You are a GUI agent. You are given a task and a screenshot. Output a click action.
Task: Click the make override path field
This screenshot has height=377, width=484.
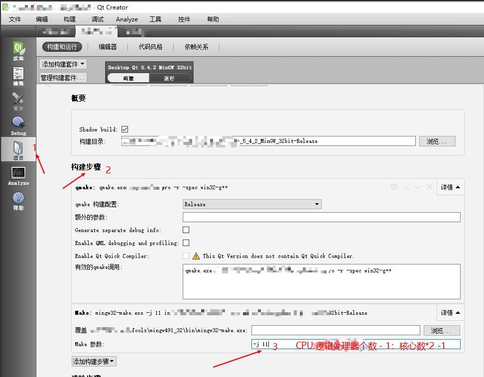point(336,330)
